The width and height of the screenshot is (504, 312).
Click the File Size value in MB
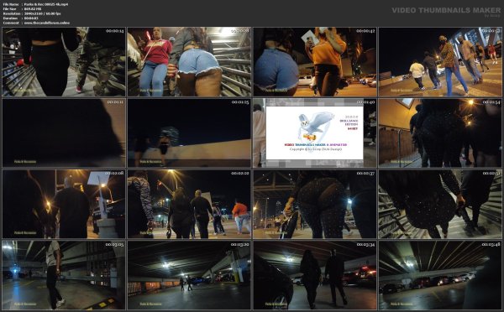pyautogui.click(x=32, y=9)
